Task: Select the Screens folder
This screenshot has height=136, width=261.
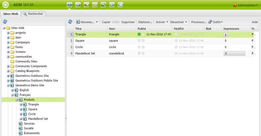Action: 20,52
